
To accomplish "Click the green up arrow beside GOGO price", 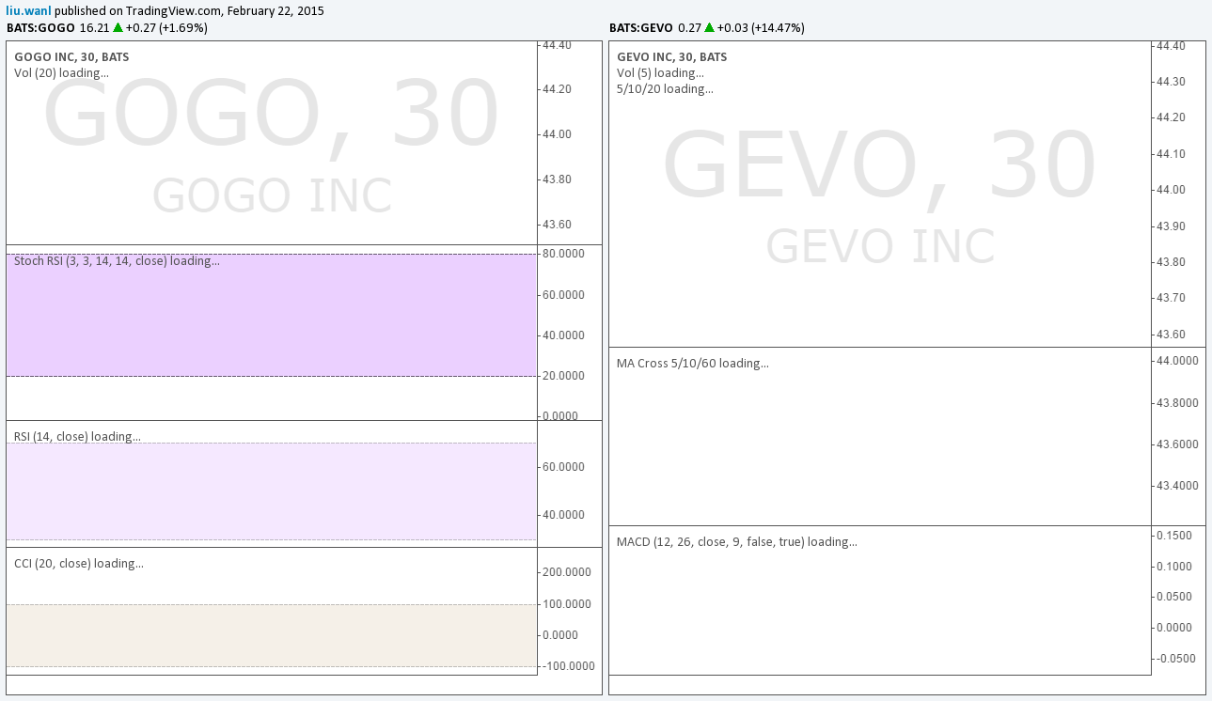I will click(x=118, y=28).
